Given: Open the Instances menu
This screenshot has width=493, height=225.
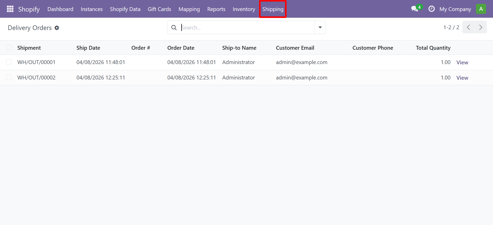Looking at the screenshot, I should [x=92, y=9].
